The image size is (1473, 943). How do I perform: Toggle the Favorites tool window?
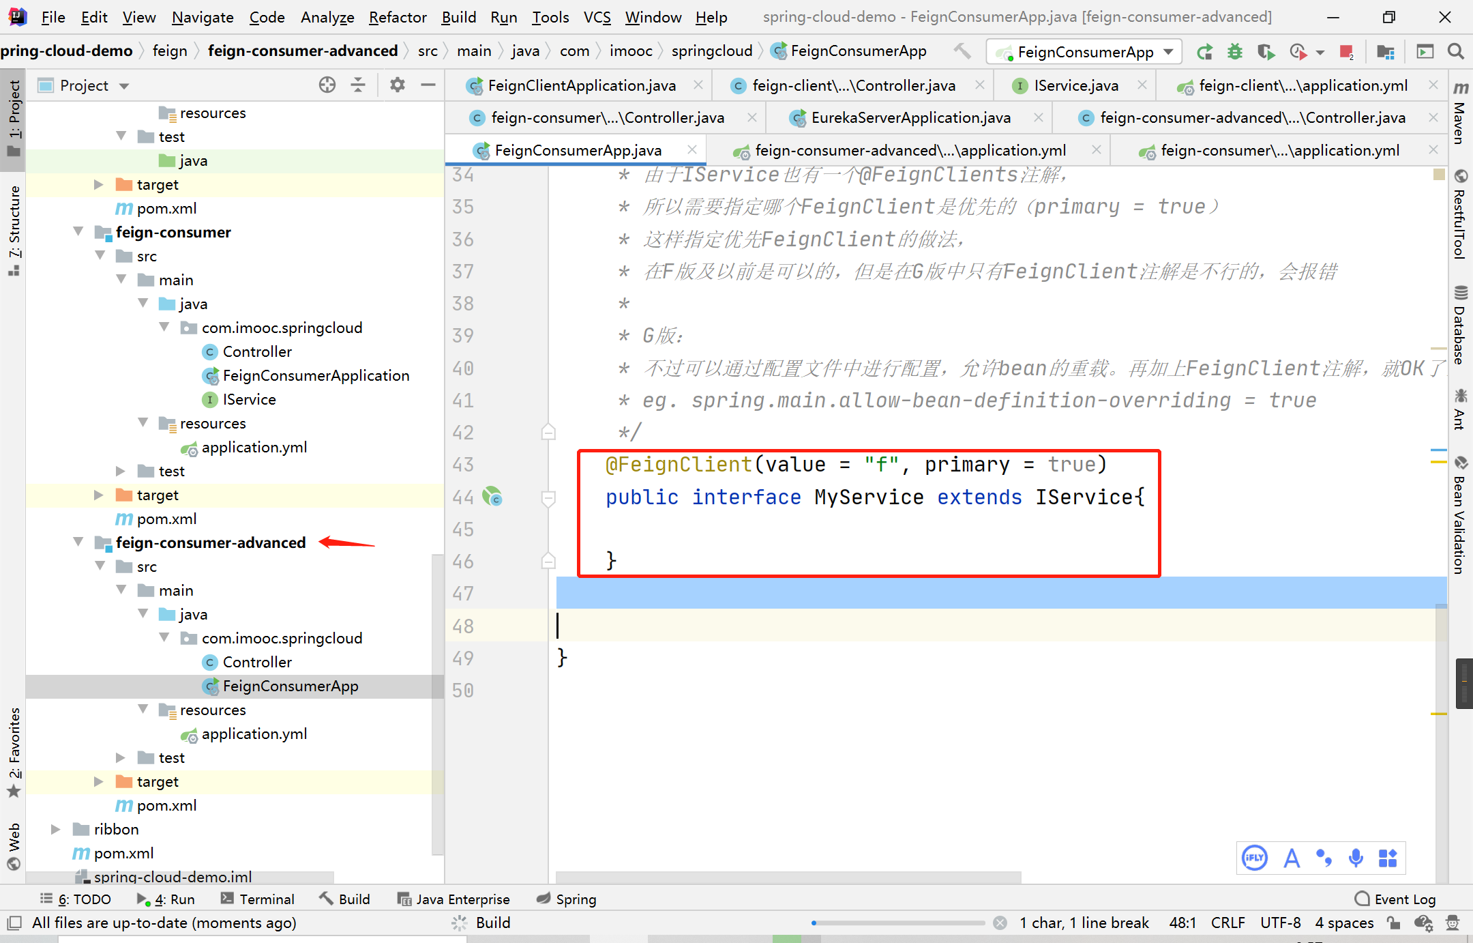pos(14,752)
